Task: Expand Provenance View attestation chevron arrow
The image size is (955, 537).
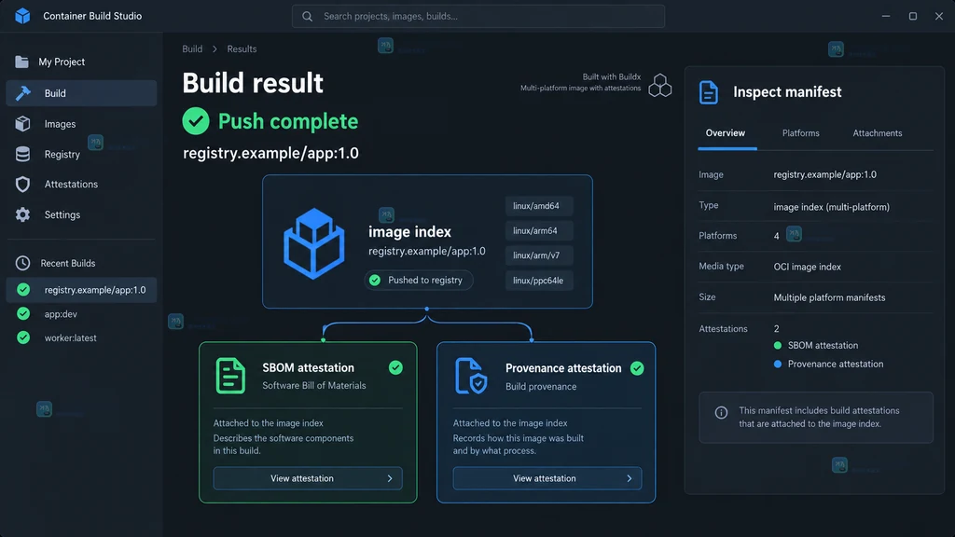Action: pyautogui.click(x=630, y=478)
